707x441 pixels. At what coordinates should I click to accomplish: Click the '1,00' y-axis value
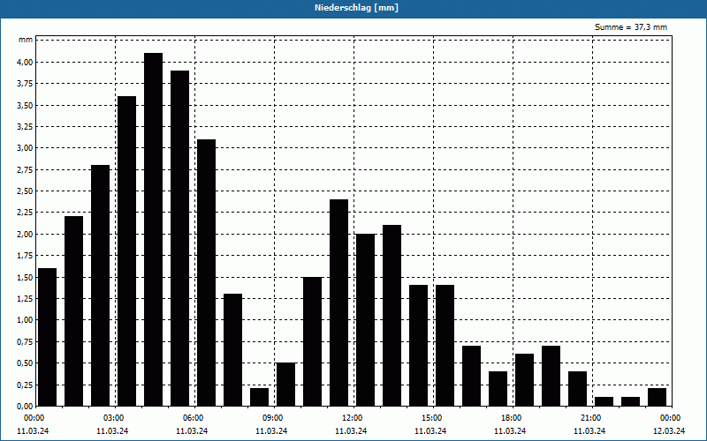26,320
